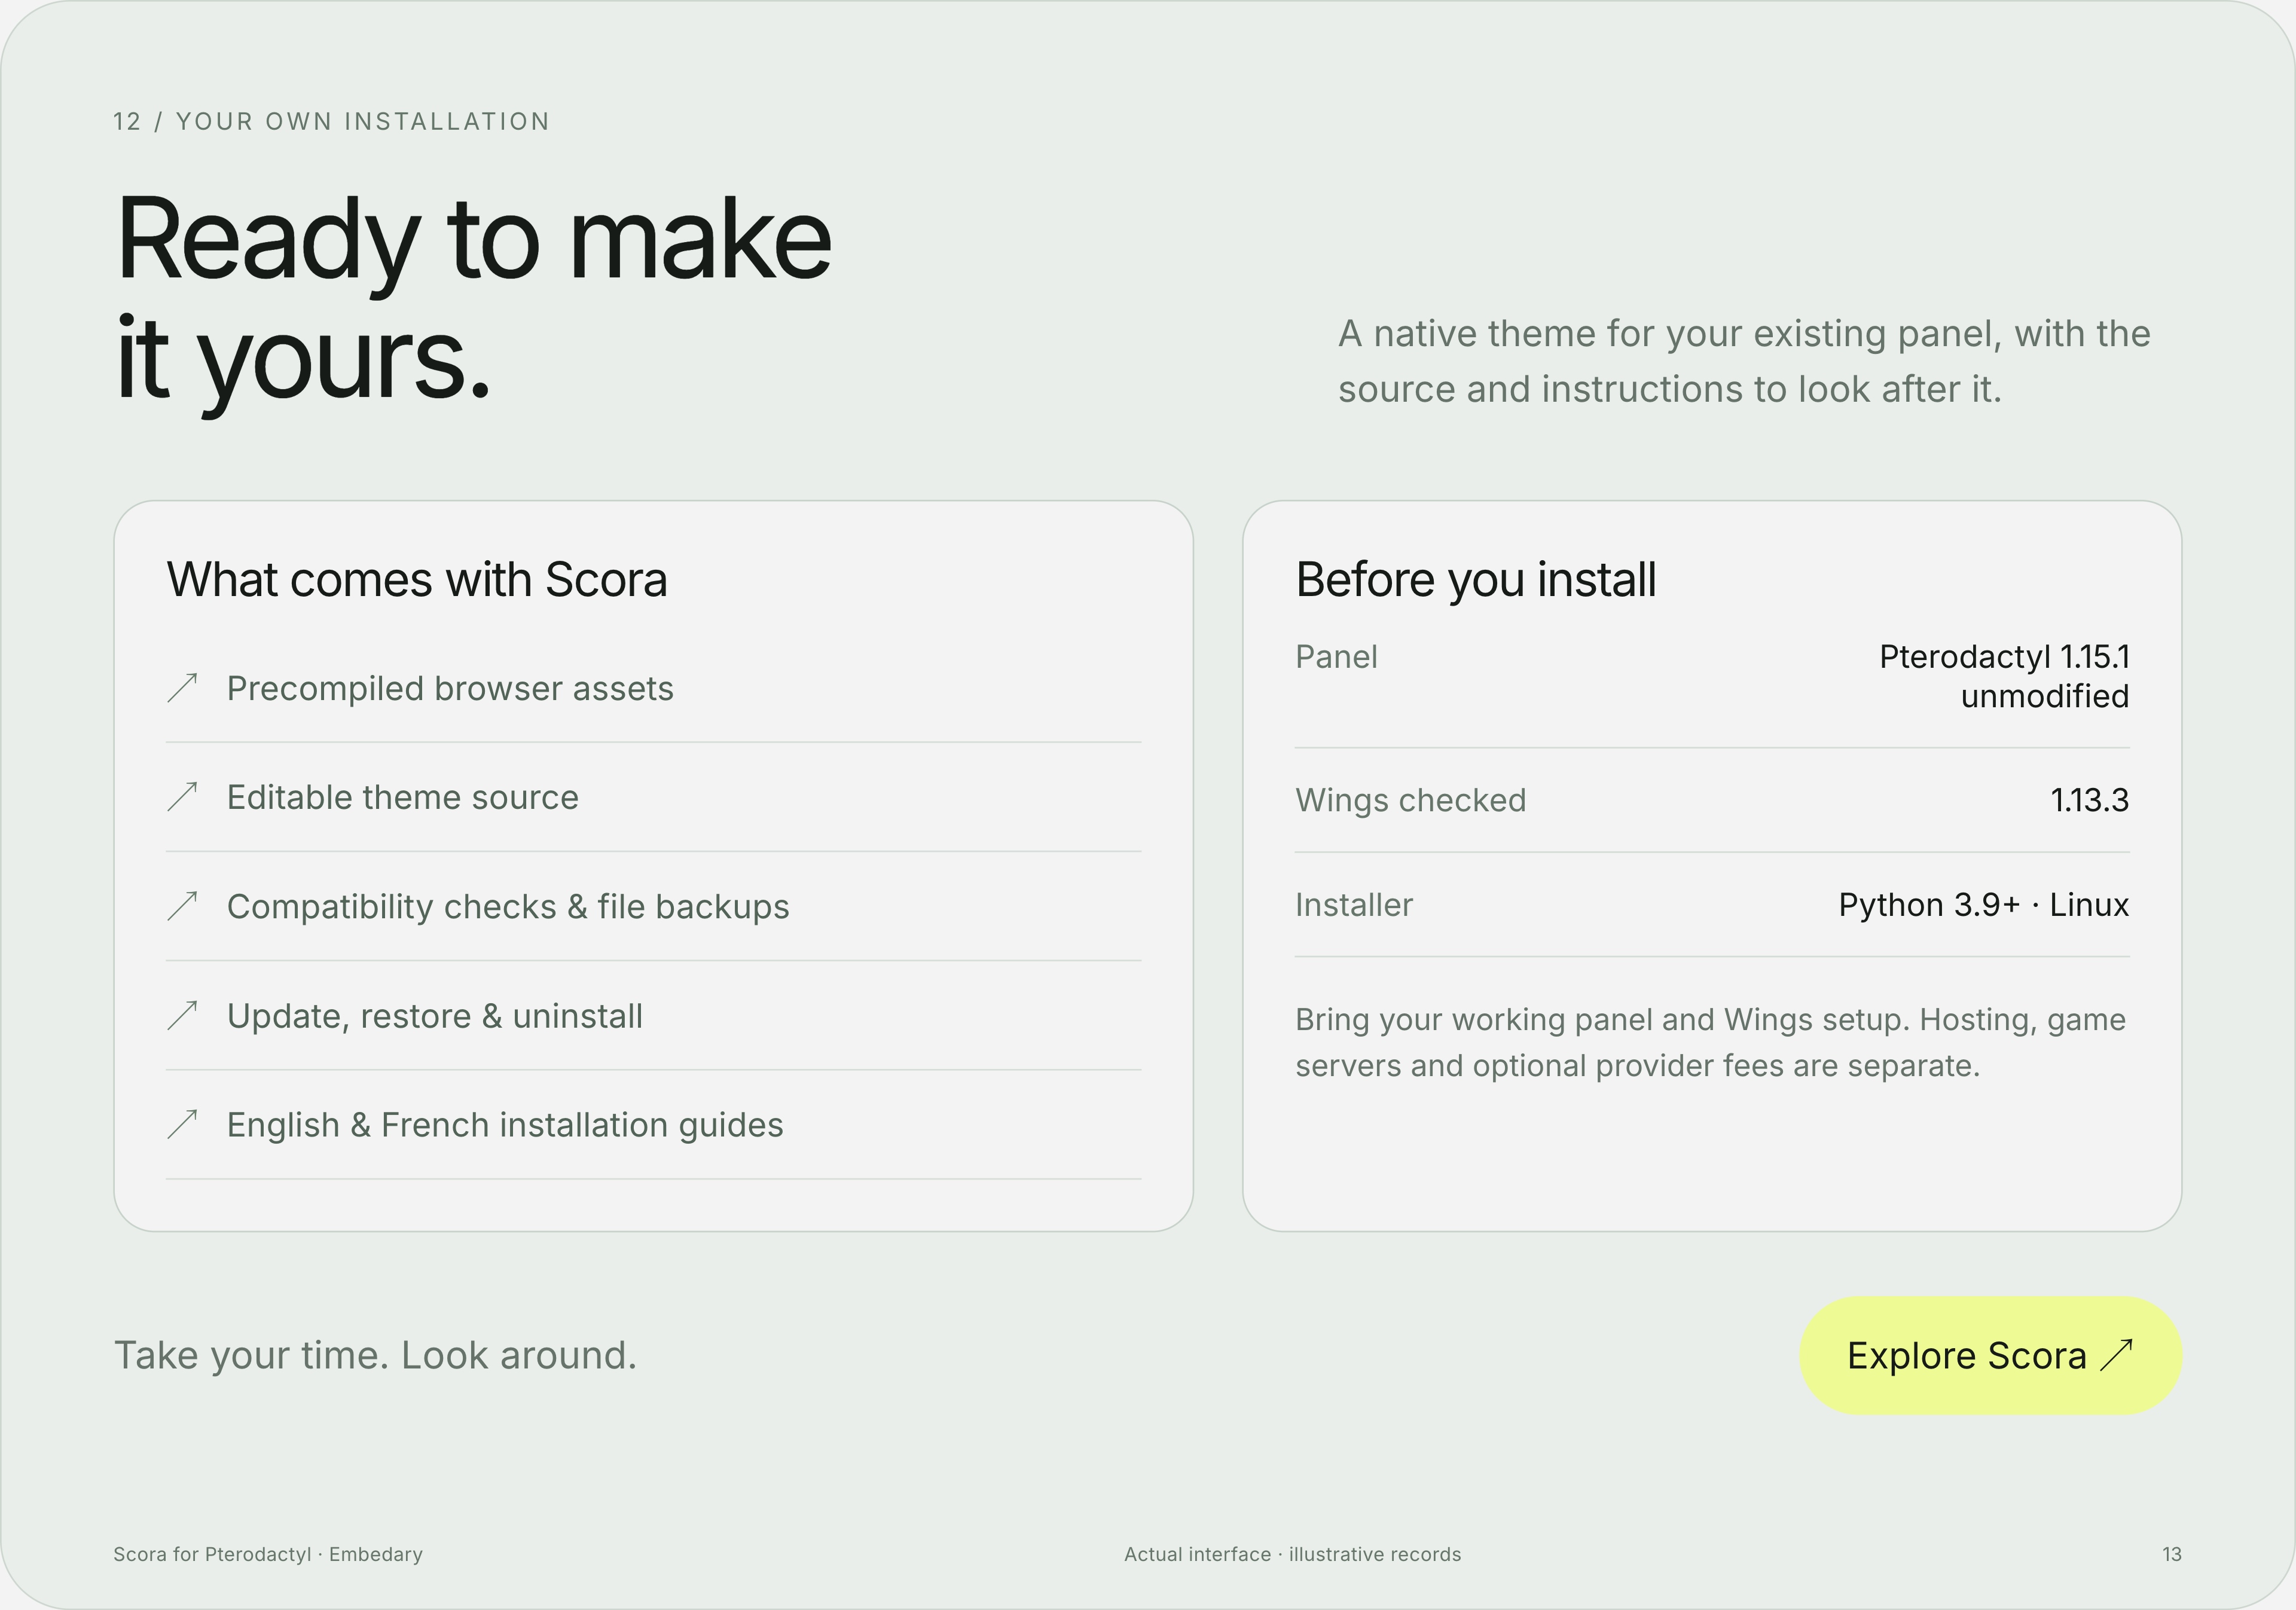Click the "Installer" row label
The image size is (2296, 1610).
1354,905
